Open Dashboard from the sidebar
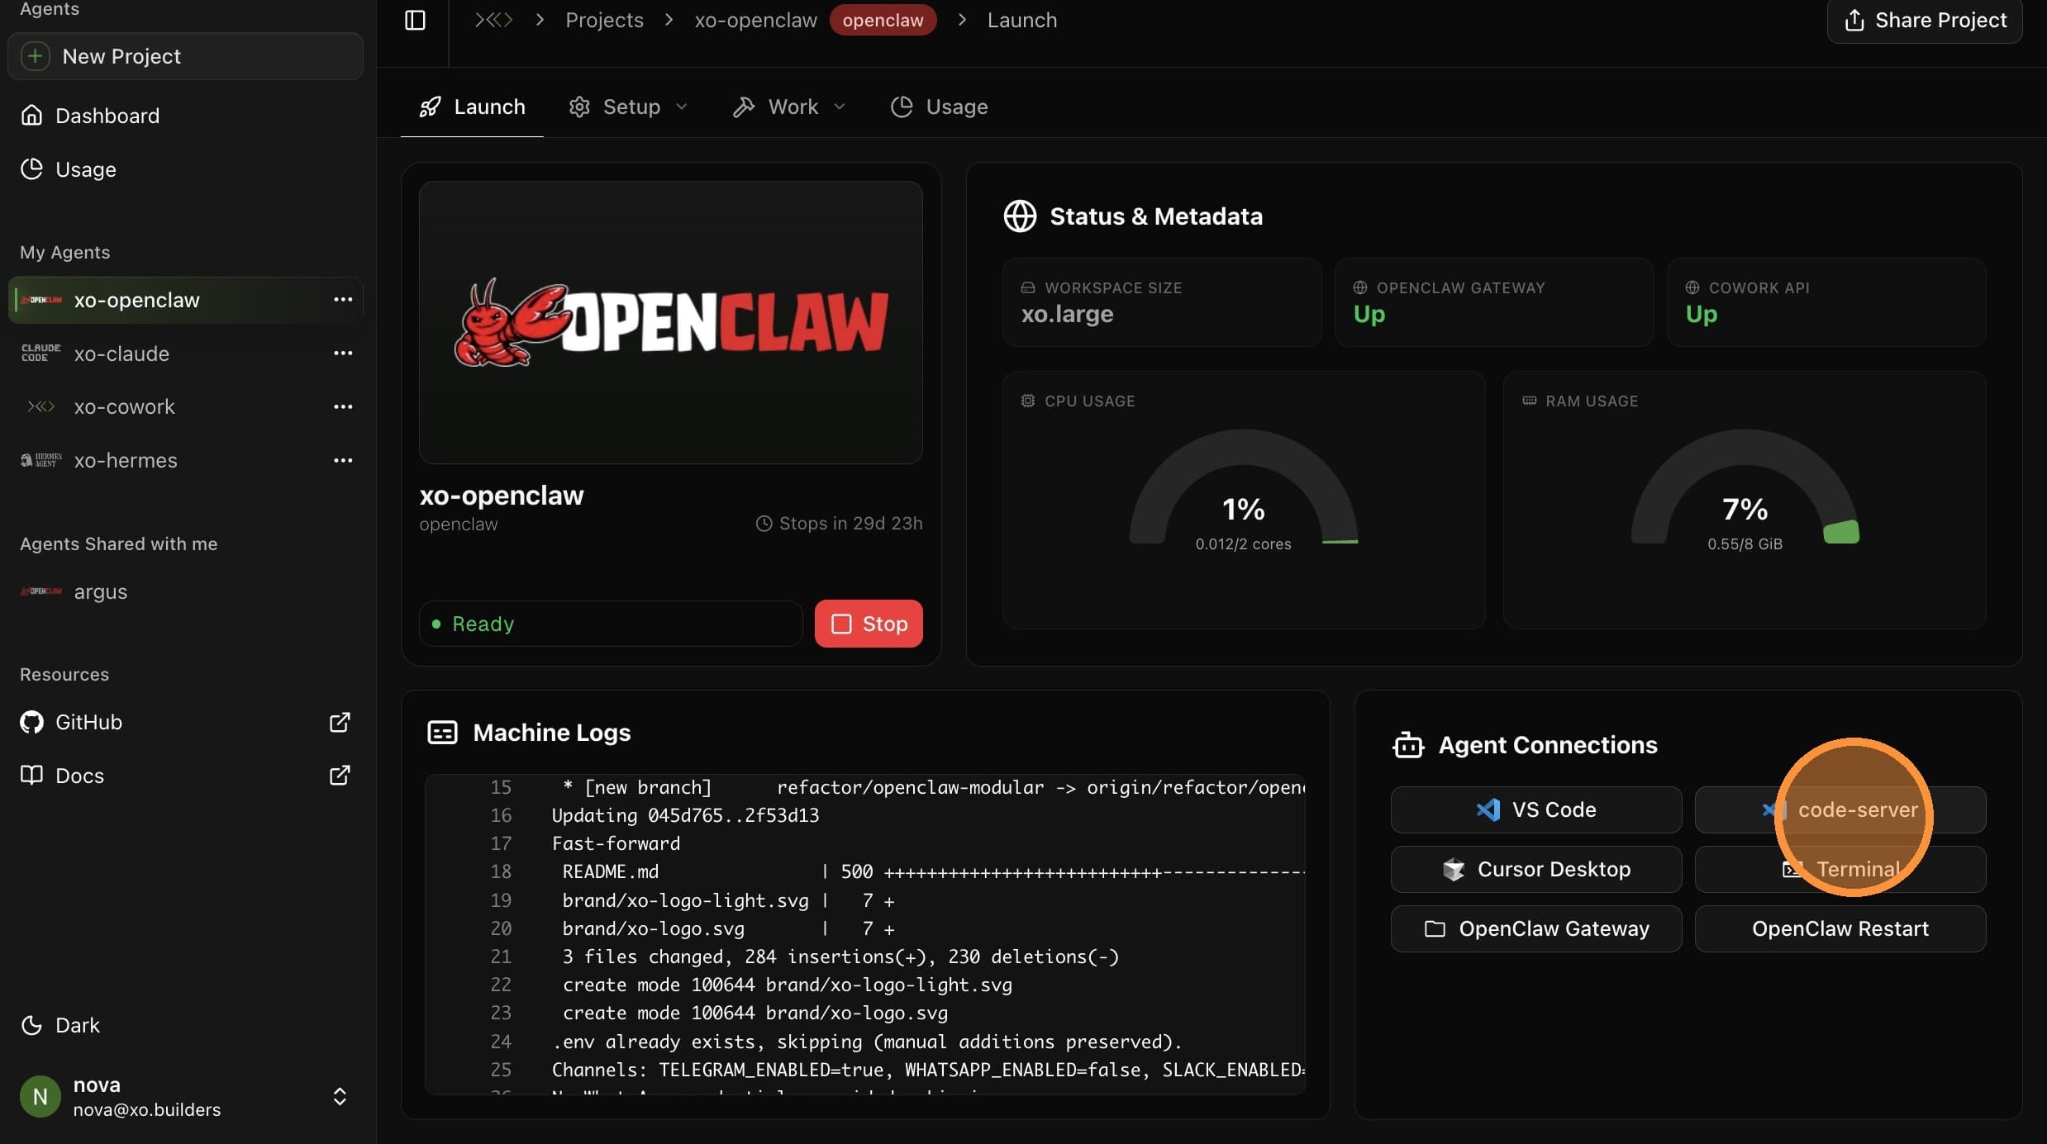The height and width of the screenshot is (1144, 2047). click(x=185, y=116)
